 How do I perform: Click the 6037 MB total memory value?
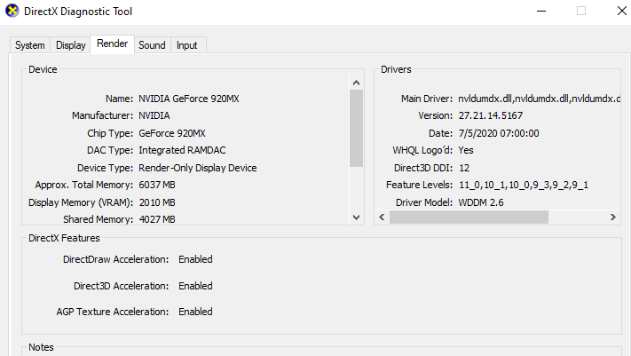pyautogui.click(x=157, y=185)
